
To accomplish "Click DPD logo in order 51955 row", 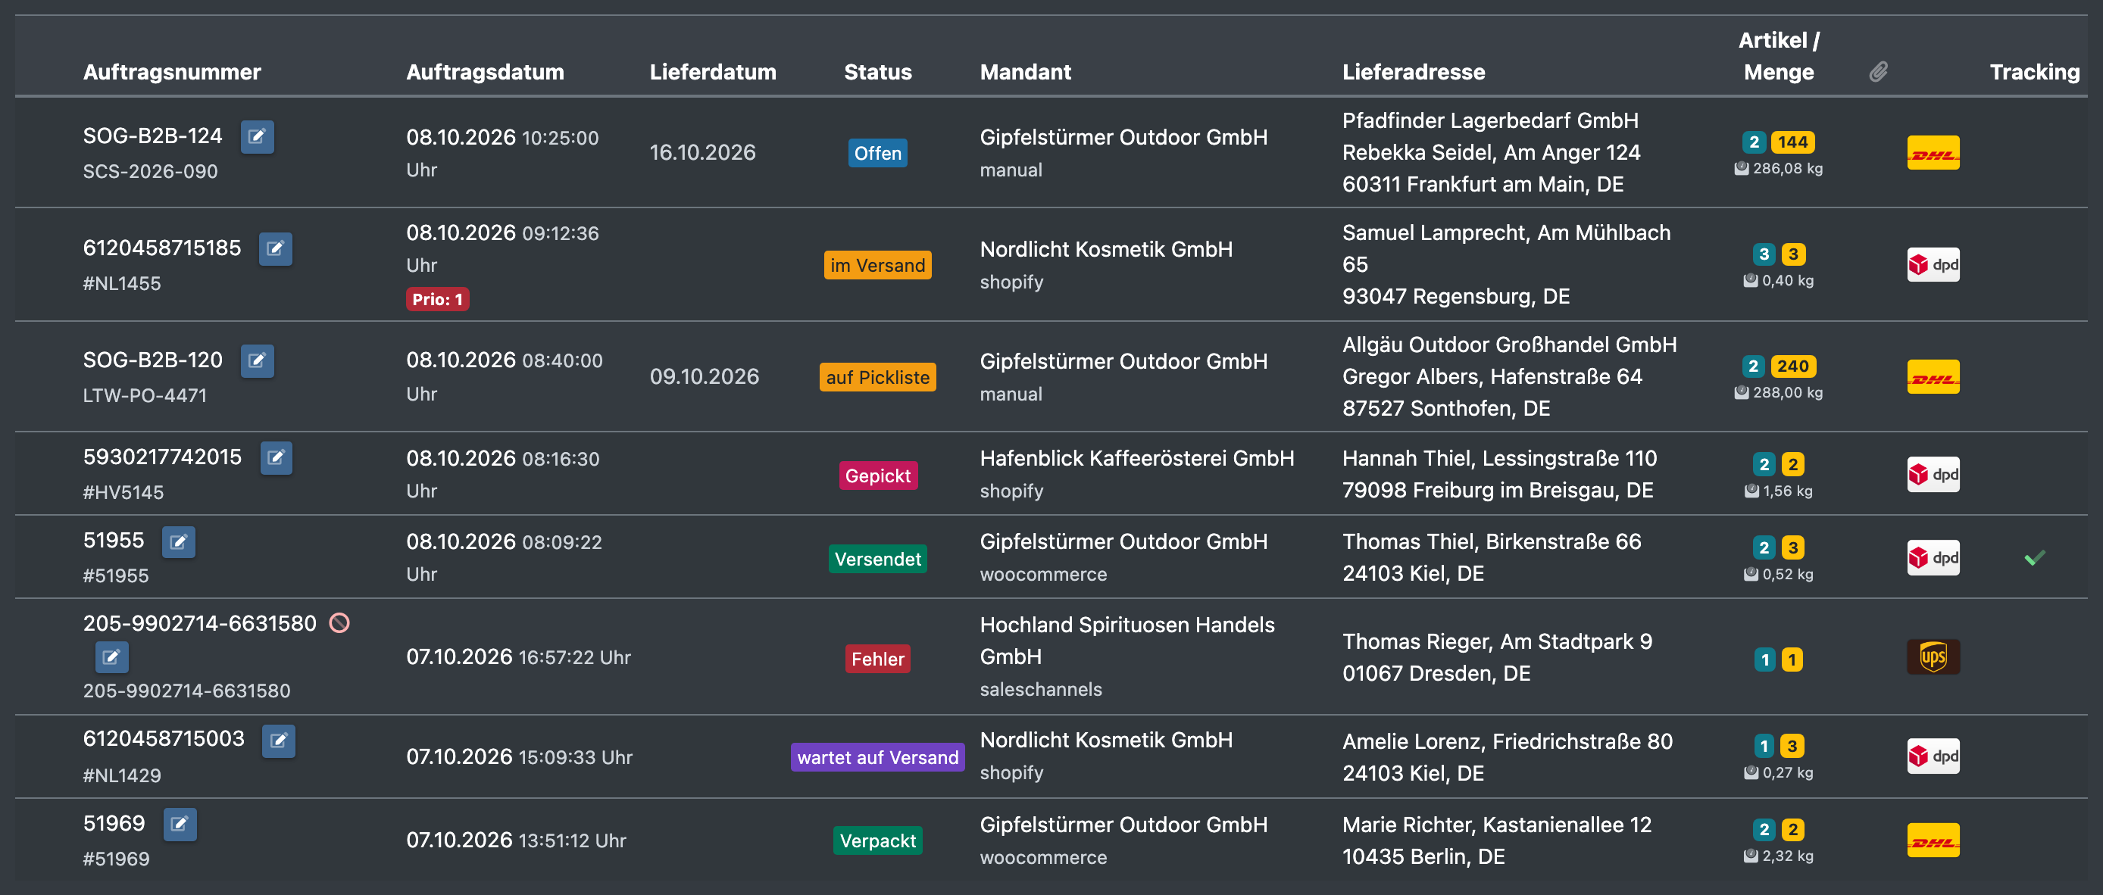I will pyautogui.click(x=1933, y=557).
